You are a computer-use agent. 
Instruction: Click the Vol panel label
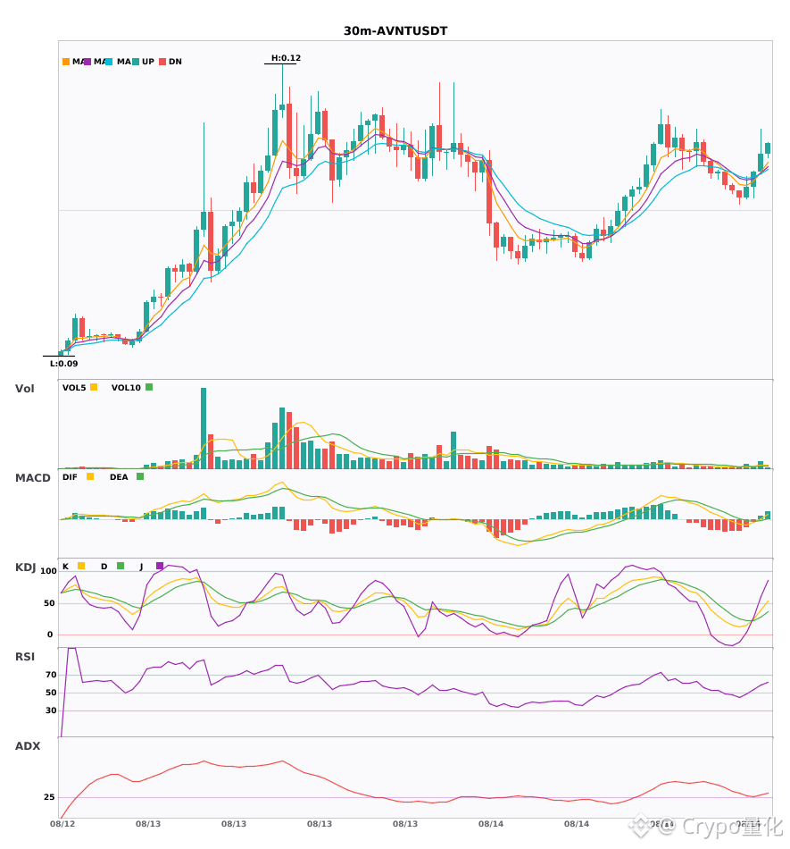(24, 388)
